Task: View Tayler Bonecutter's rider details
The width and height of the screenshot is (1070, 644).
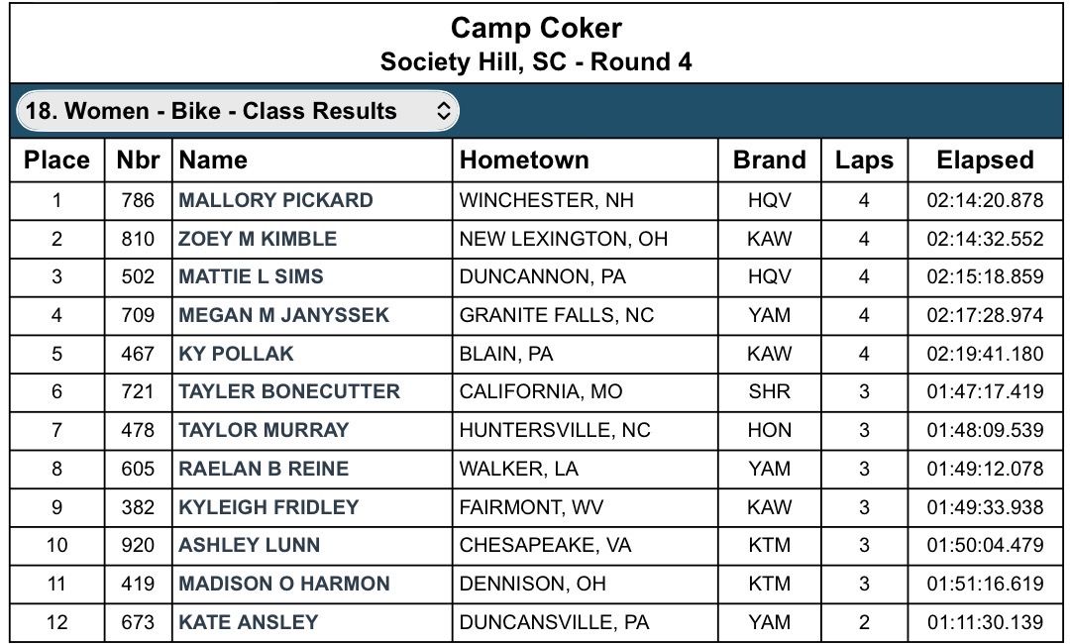Action: 288,391
